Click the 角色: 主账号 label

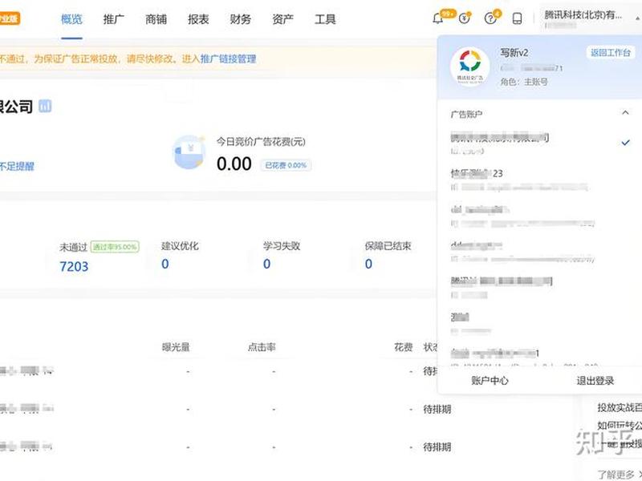tap(524, 82)
